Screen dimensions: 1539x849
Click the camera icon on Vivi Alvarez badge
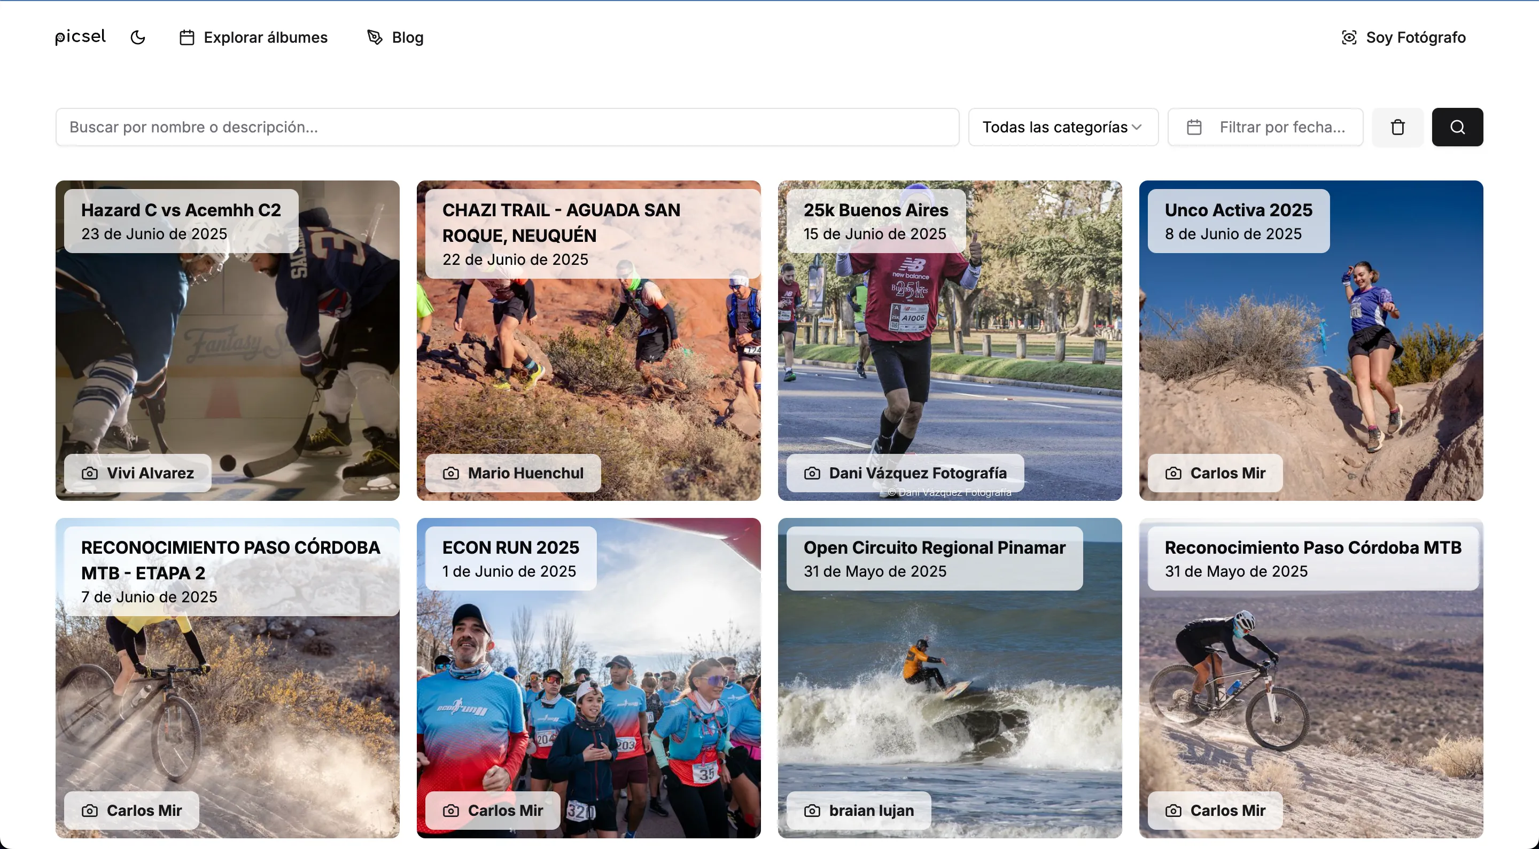tap(90, 473)
